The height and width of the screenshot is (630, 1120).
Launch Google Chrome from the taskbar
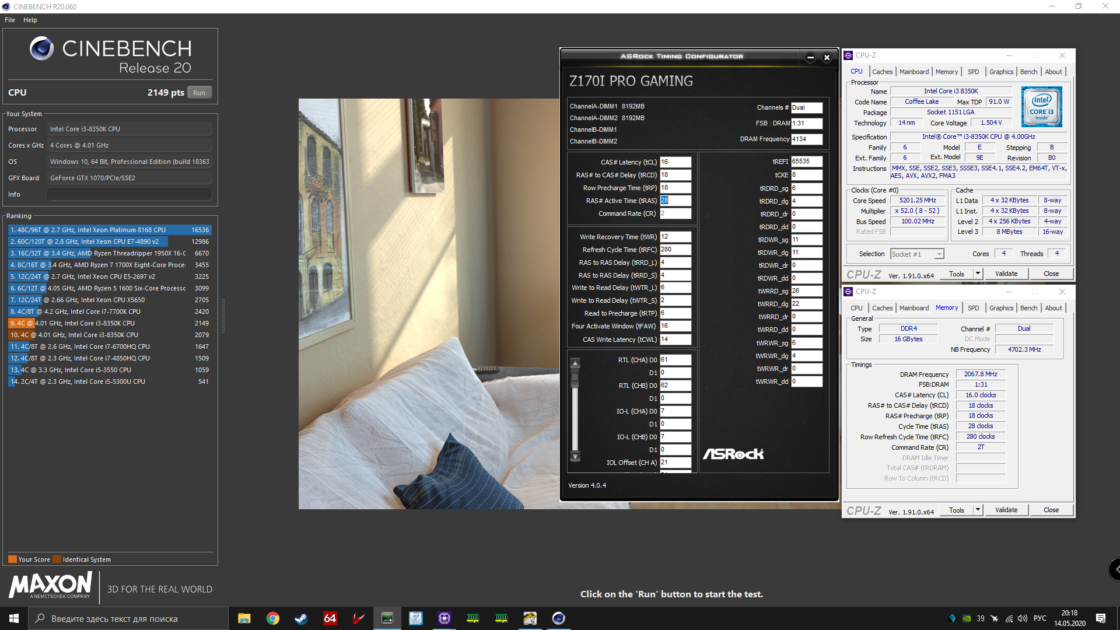coord(273,618)
